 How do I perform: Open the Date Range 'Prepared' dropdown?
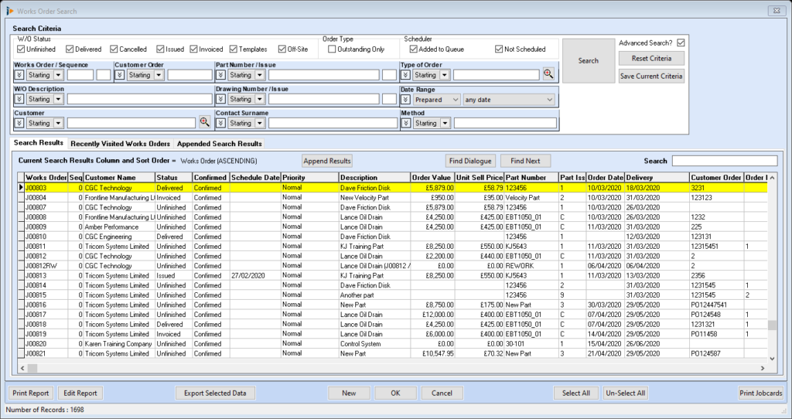tap(438, 99)
